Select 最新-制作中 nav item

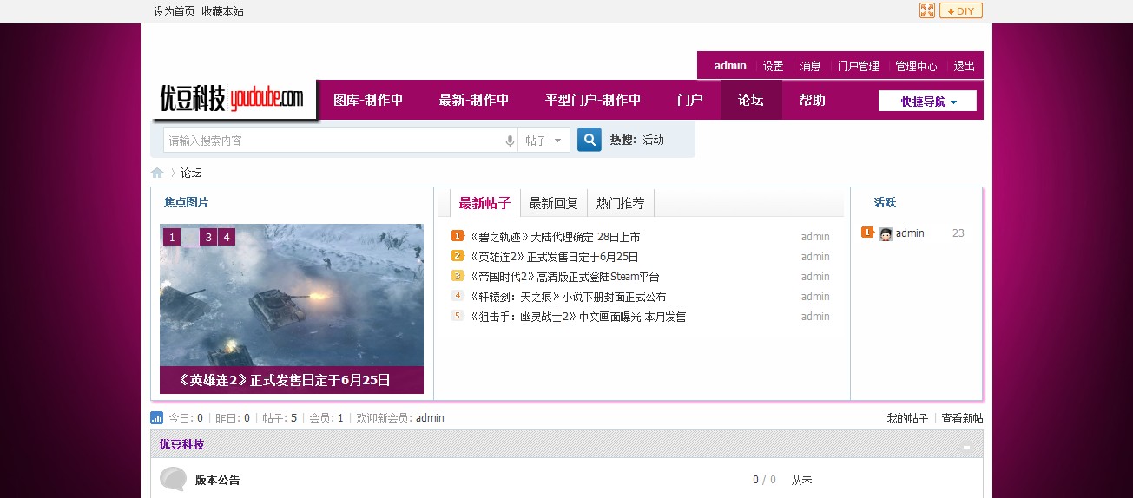tap(474, 100)
